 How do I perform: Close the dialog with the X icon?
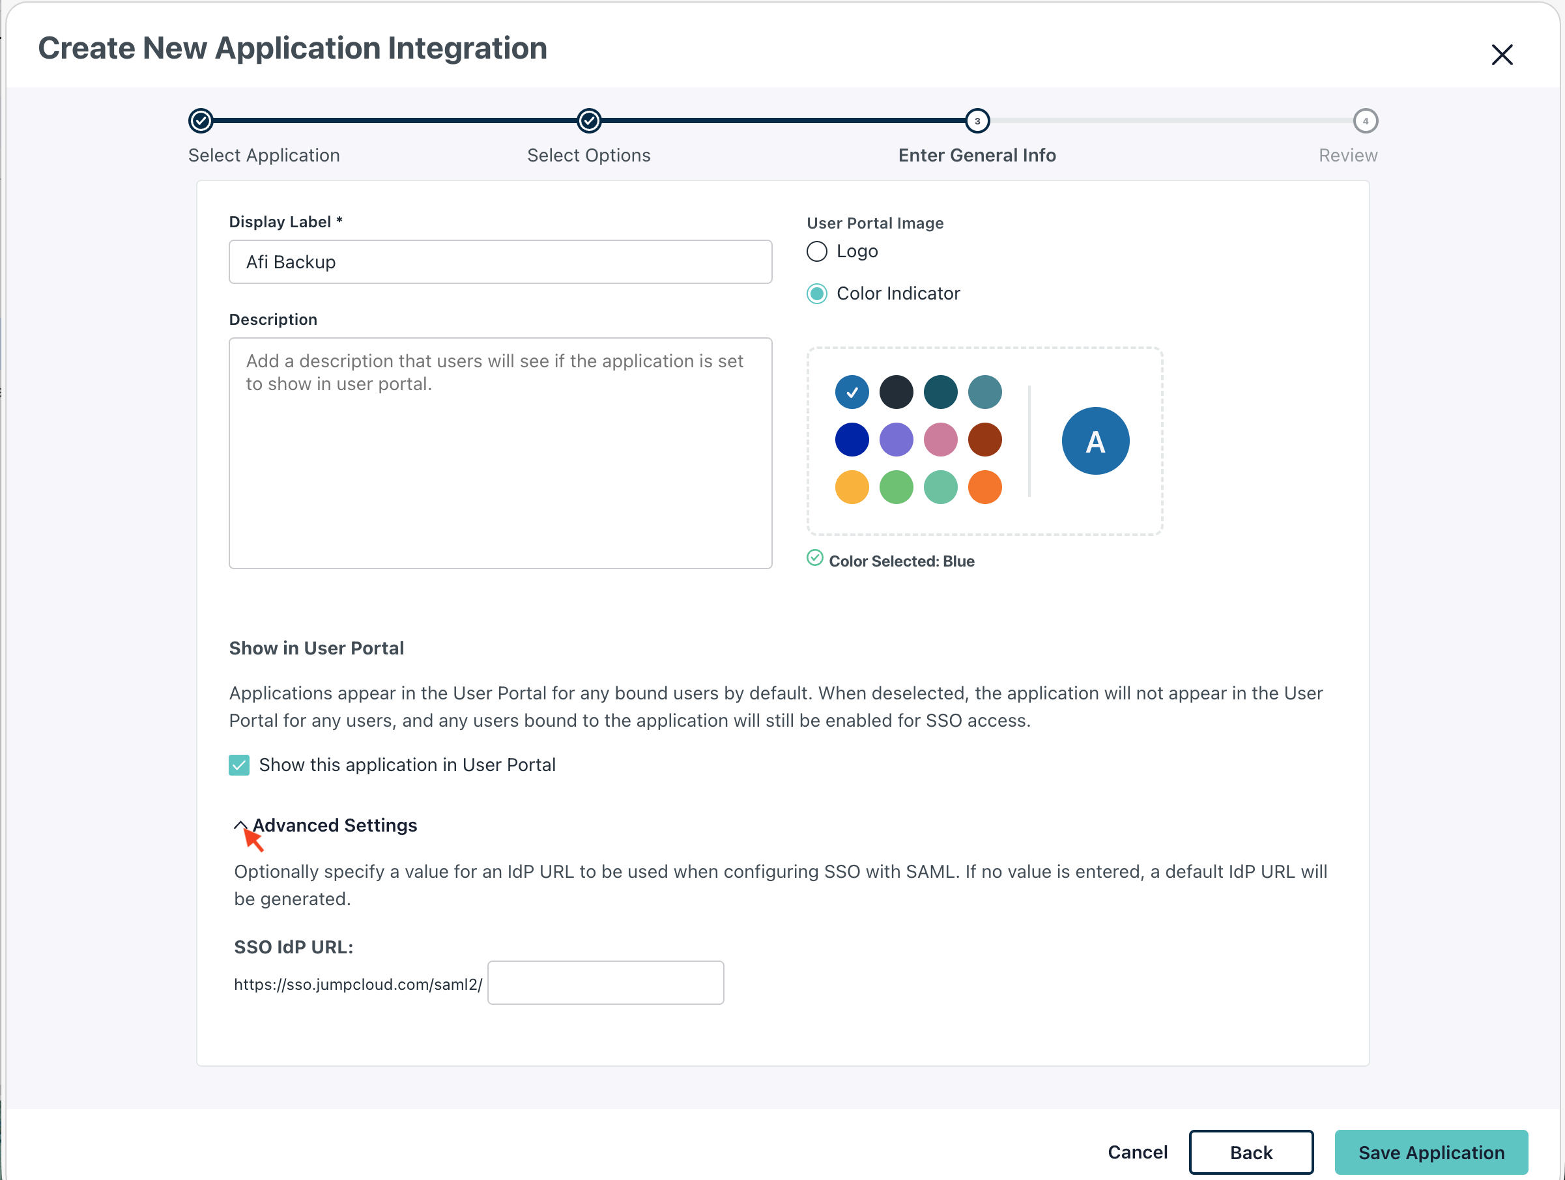click(x=1501, y=55)
